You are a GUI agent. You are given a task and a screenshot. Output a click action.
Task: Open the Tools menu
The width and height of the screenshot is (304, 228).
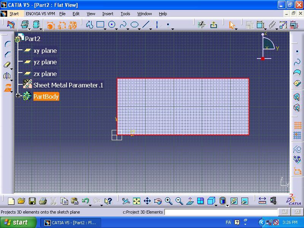[125, 14]
